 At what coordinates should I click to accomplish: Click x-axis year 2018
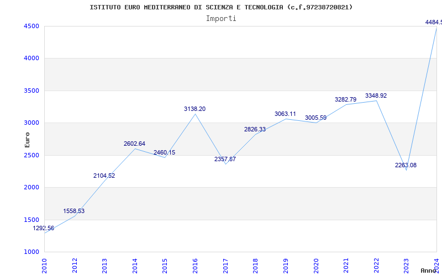255,266
